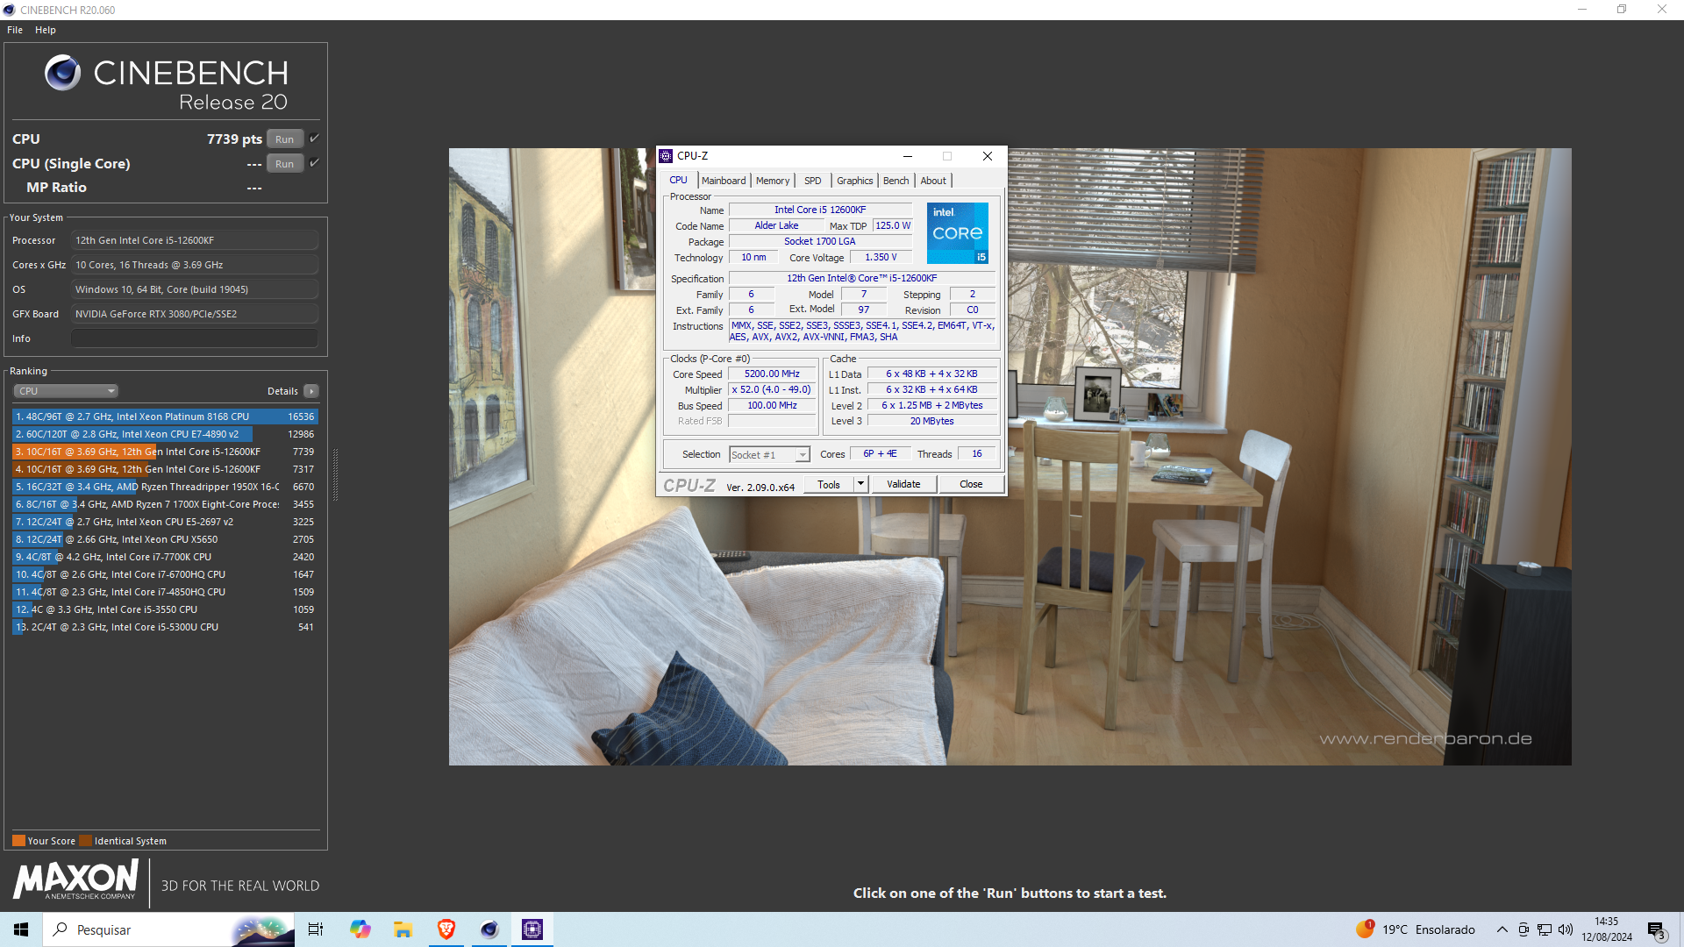Minimize the CPU-Z window
The image size is (1684, 947).
[x=908, y=156]
